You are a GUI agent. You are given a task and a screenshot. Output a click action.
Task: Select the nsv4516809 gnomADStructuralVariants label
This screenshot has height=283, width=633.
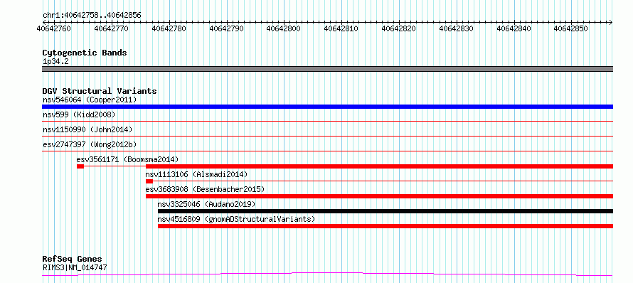[x=236, y=219]
